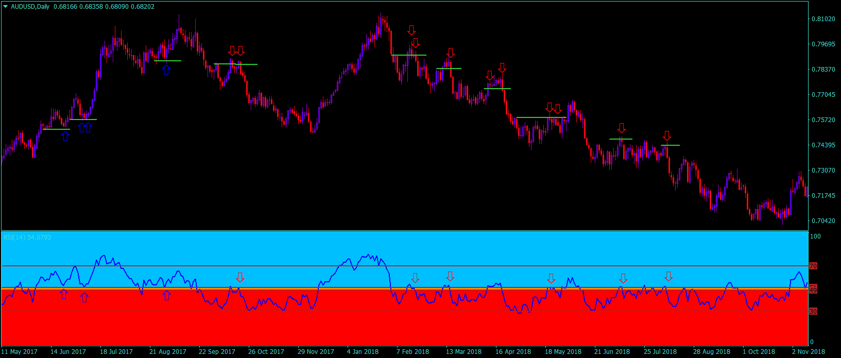Click the AUDUSD,Daily chart title
The width and height of the screenshot is (841, 358).
click(30, 7)
